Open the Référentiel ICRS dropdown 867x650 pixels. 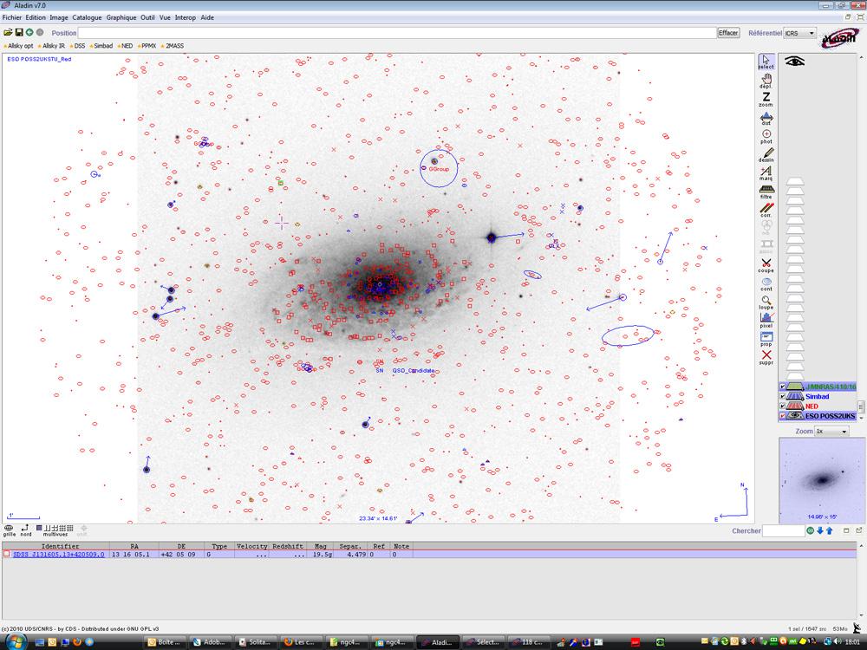tap(799, 33)
